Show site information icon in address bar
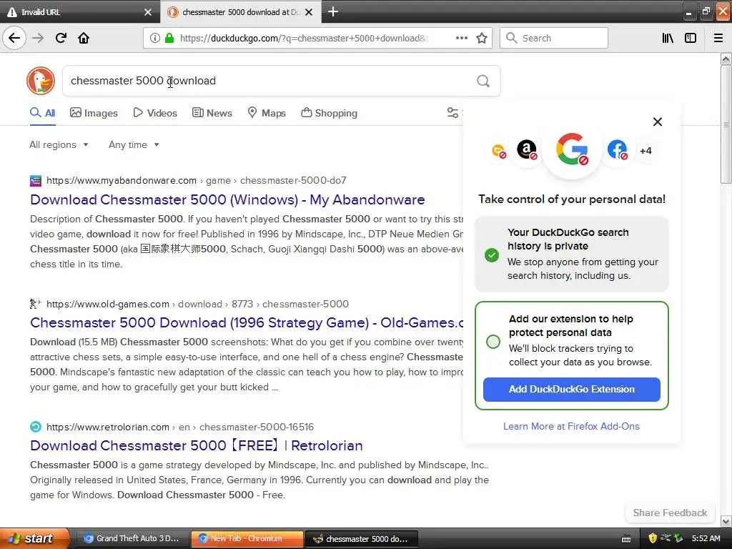The height and width of the screenshot is (549, 732). 154,38
